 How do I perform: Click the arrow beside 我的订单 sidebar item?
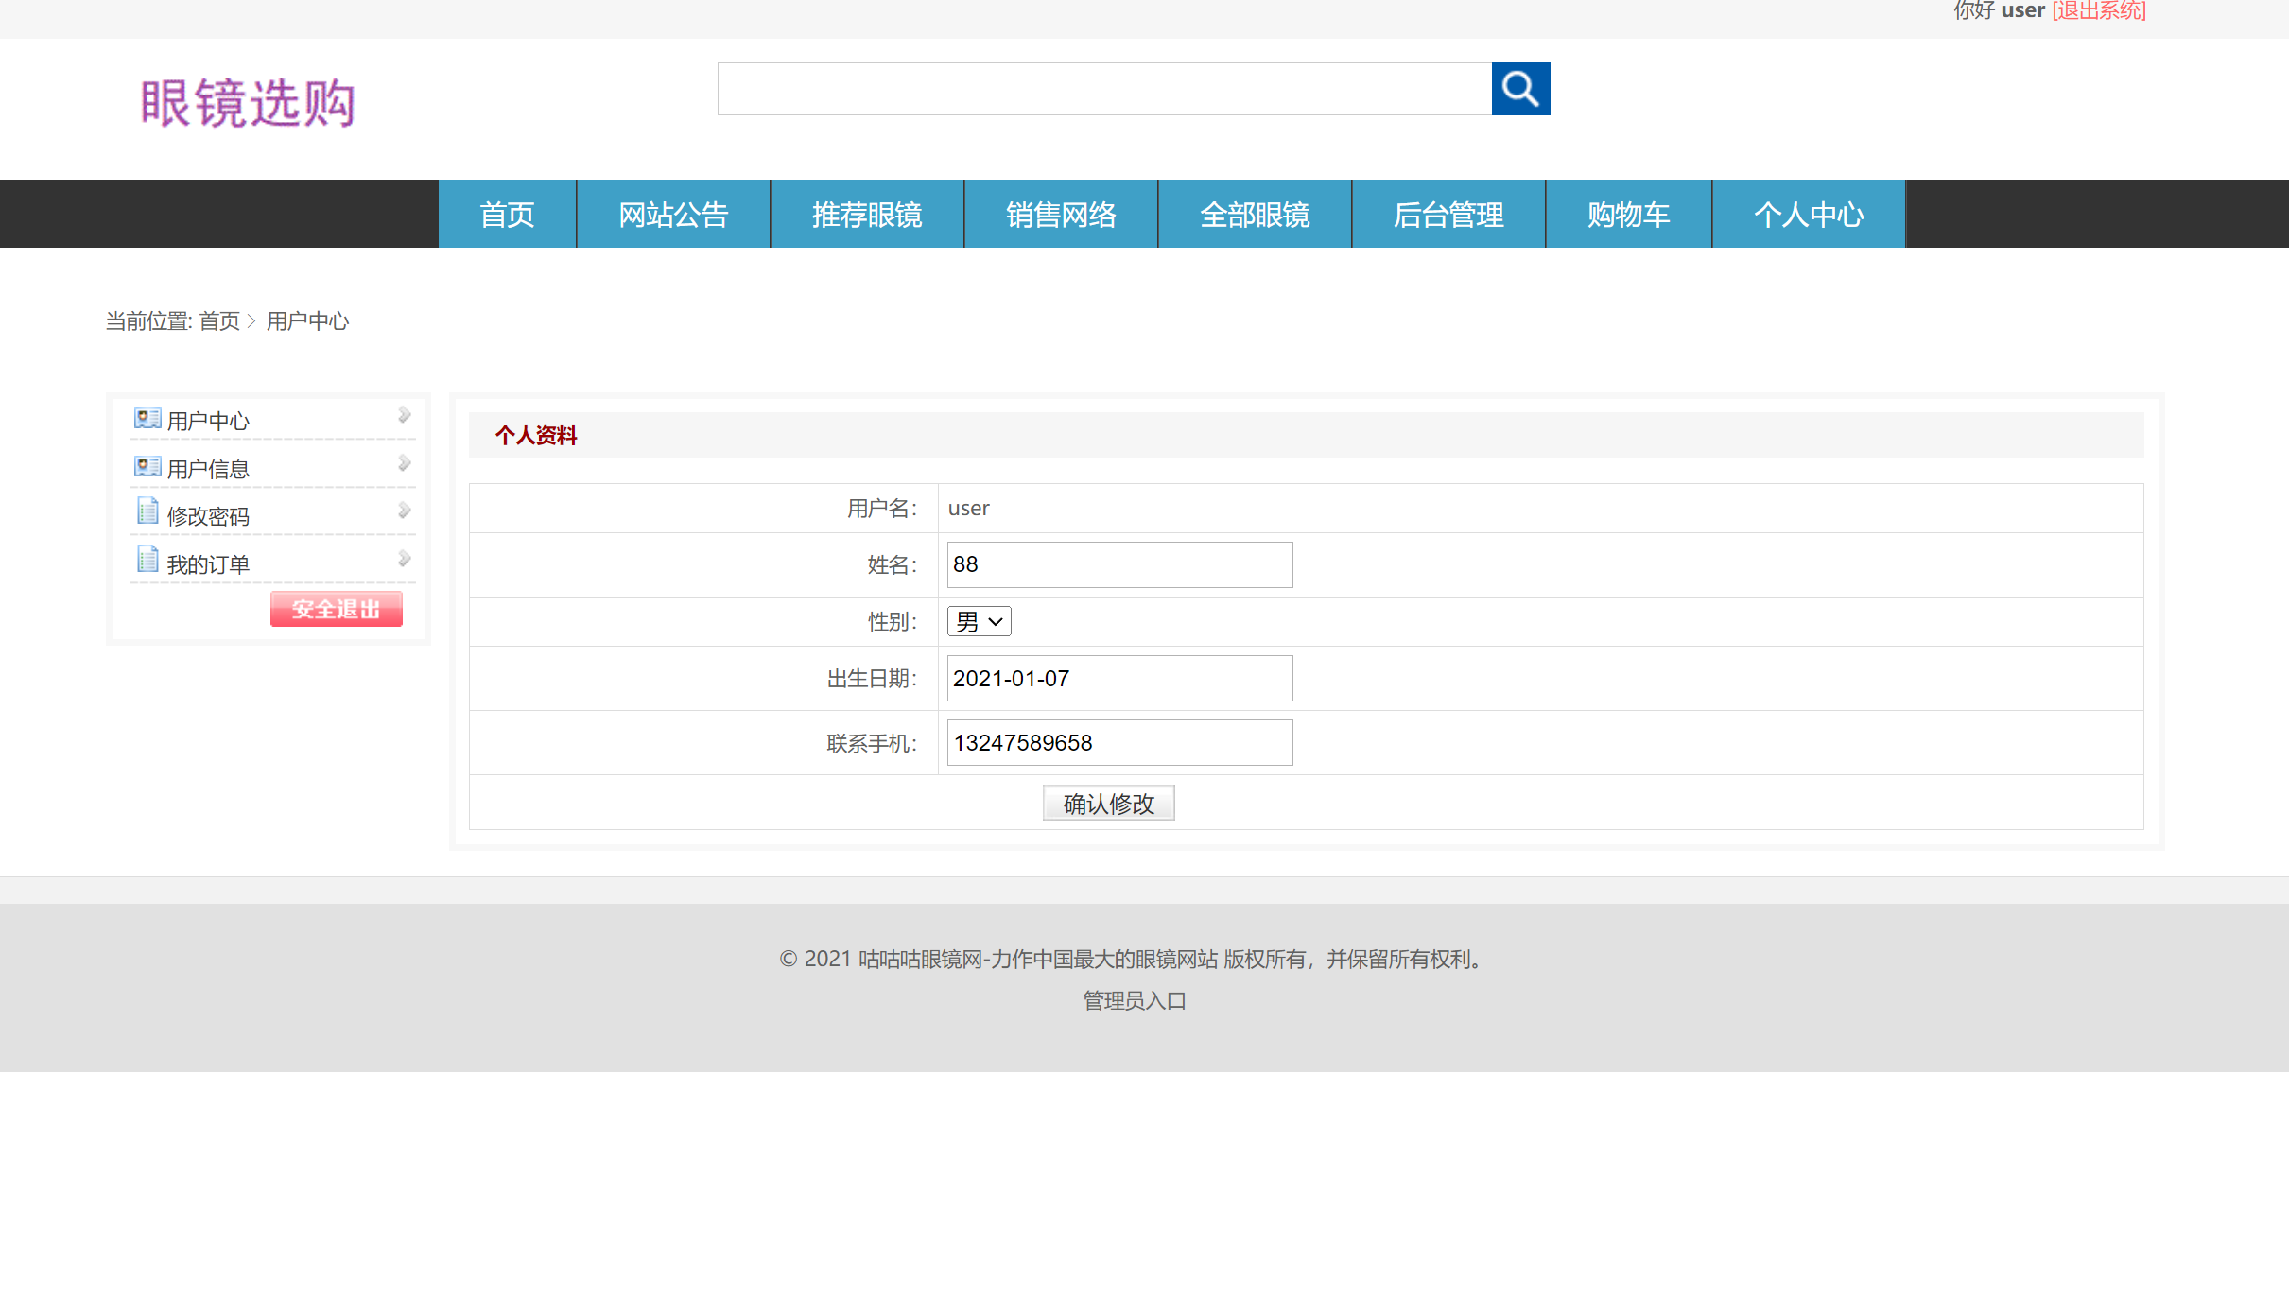[x=404, y=559]
